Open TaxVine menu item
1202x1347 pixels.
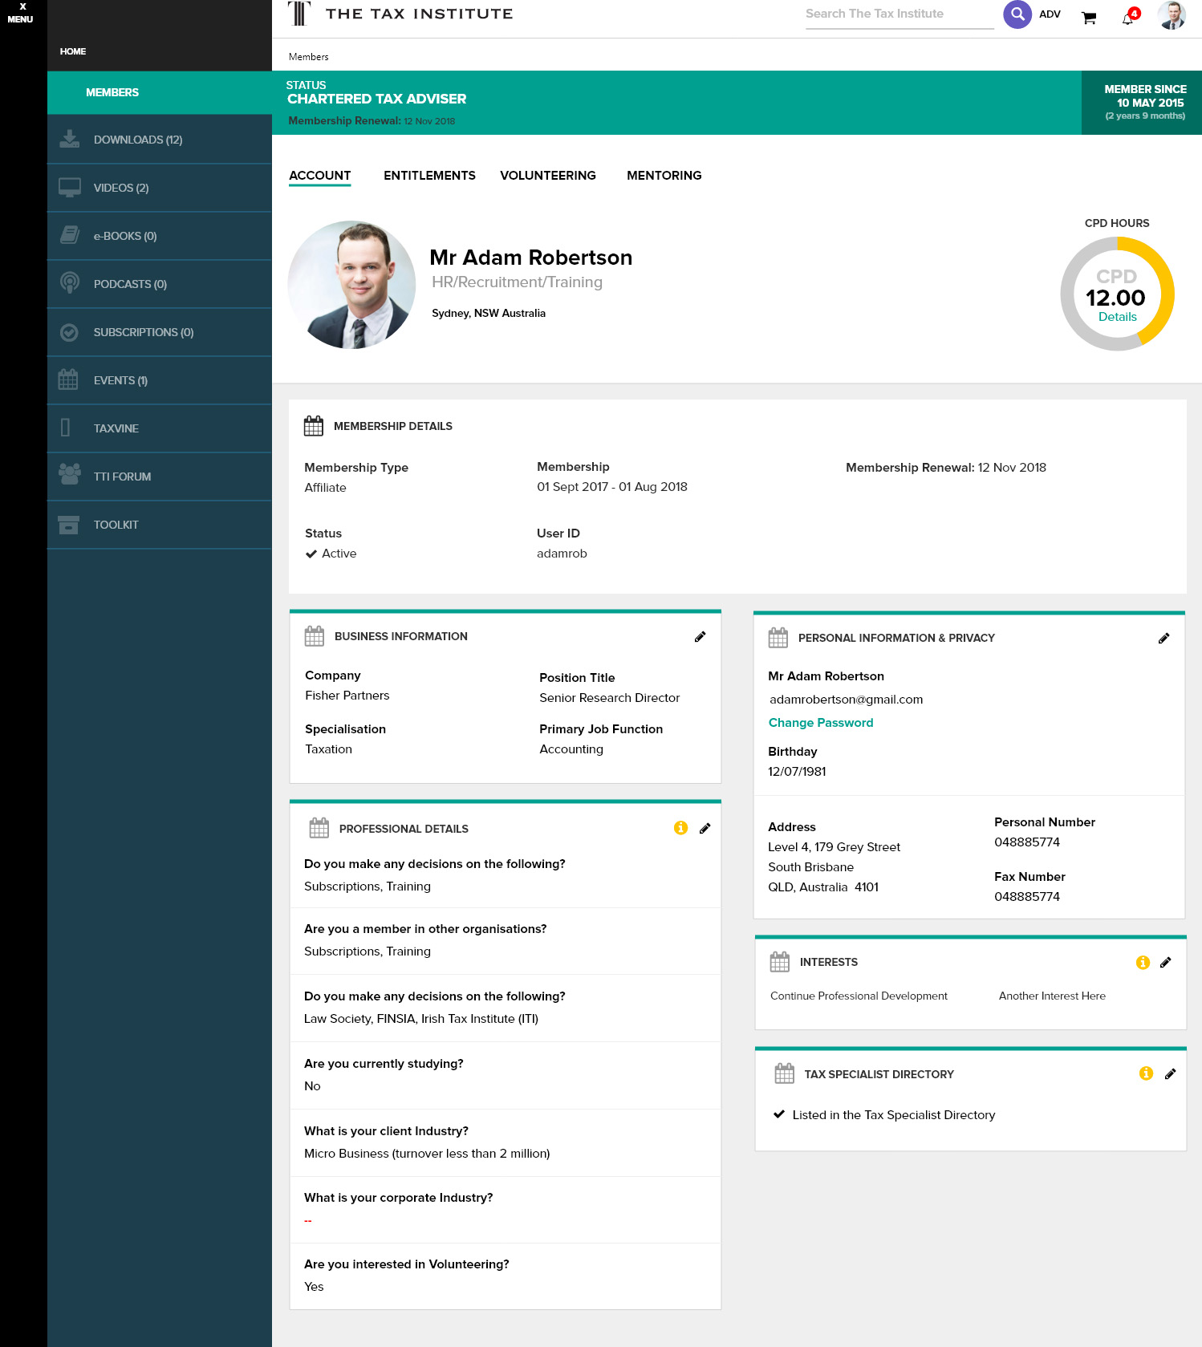point(160,428)
